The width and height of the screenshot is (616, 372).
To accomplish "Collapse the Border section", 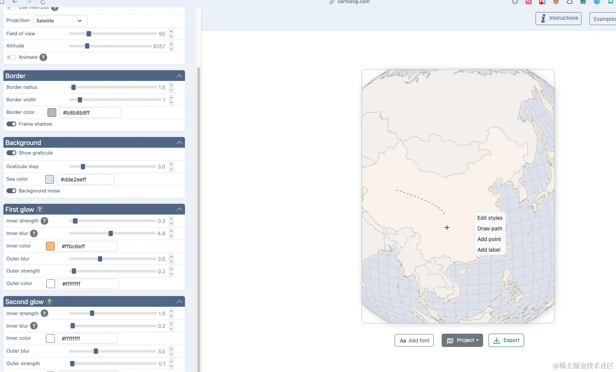I will coord(179,76).
